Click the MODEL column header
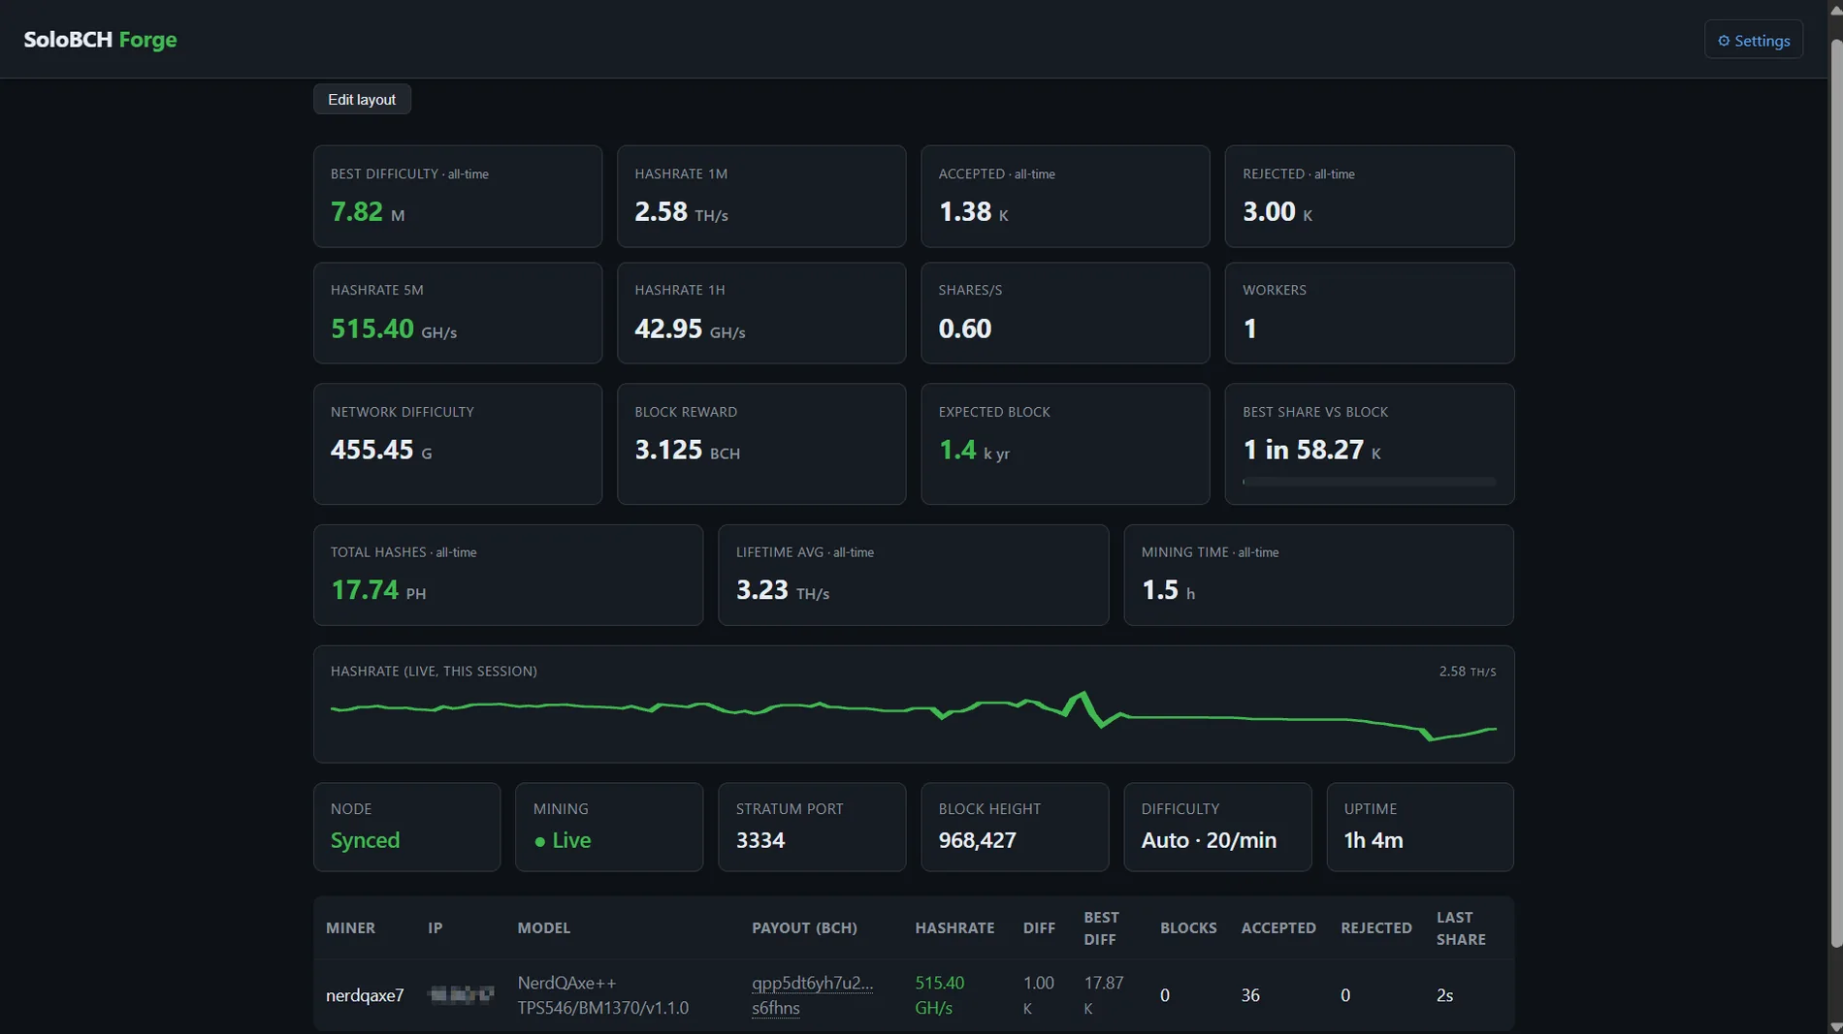1843x1034 pixels. [x=543, y=928]
